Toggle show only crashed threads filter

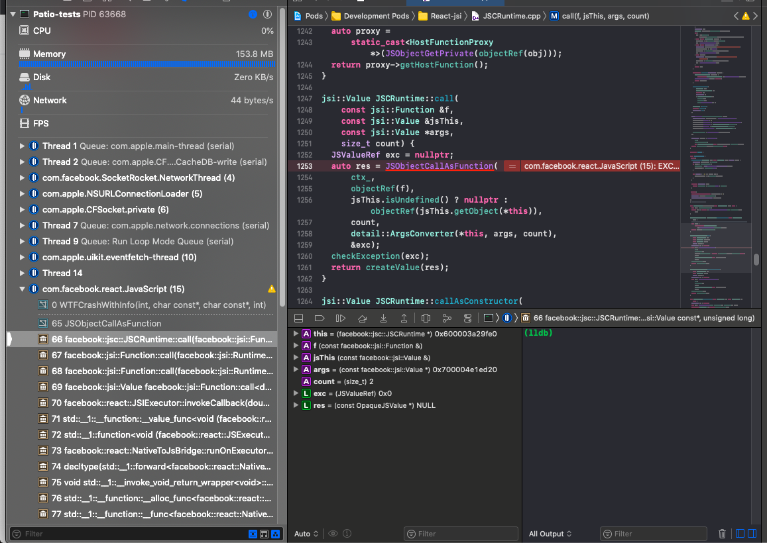tap(253, 534)
